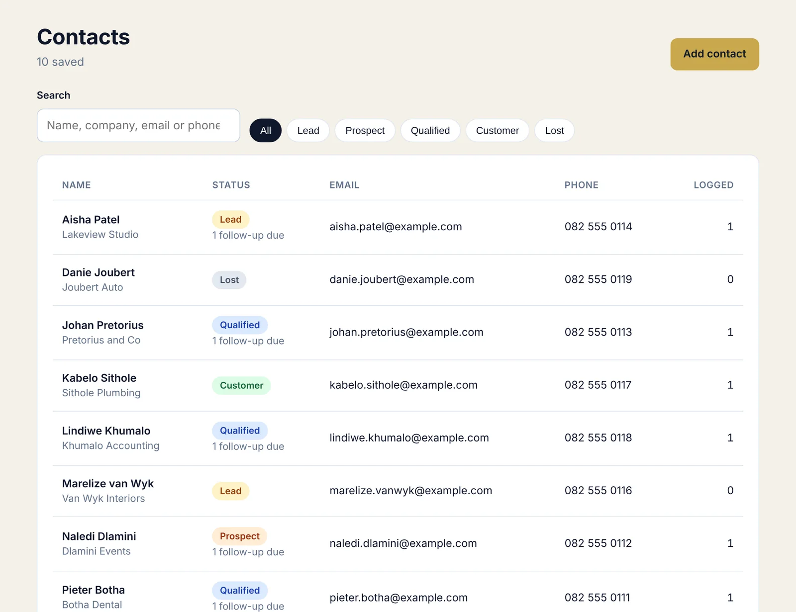
Task: Click the LOGGED column header
Action: [x=713, y=185]
